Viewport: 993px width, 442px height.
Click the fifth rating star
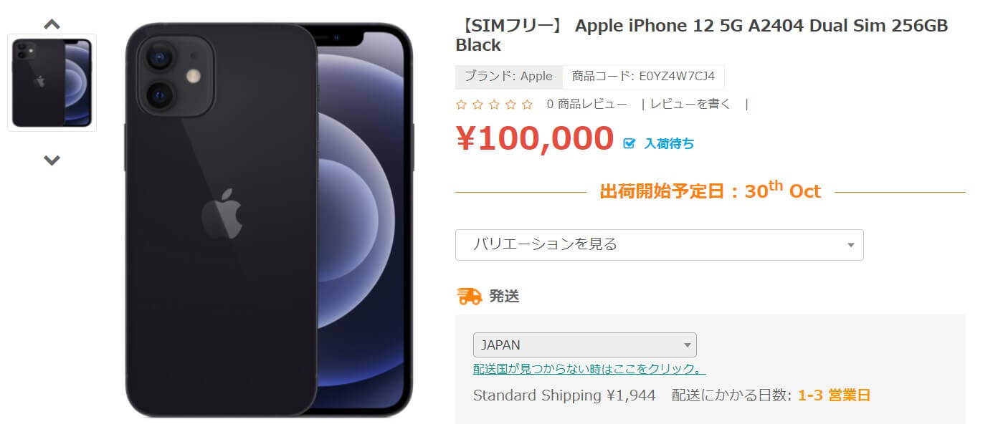tap(527, 105)
